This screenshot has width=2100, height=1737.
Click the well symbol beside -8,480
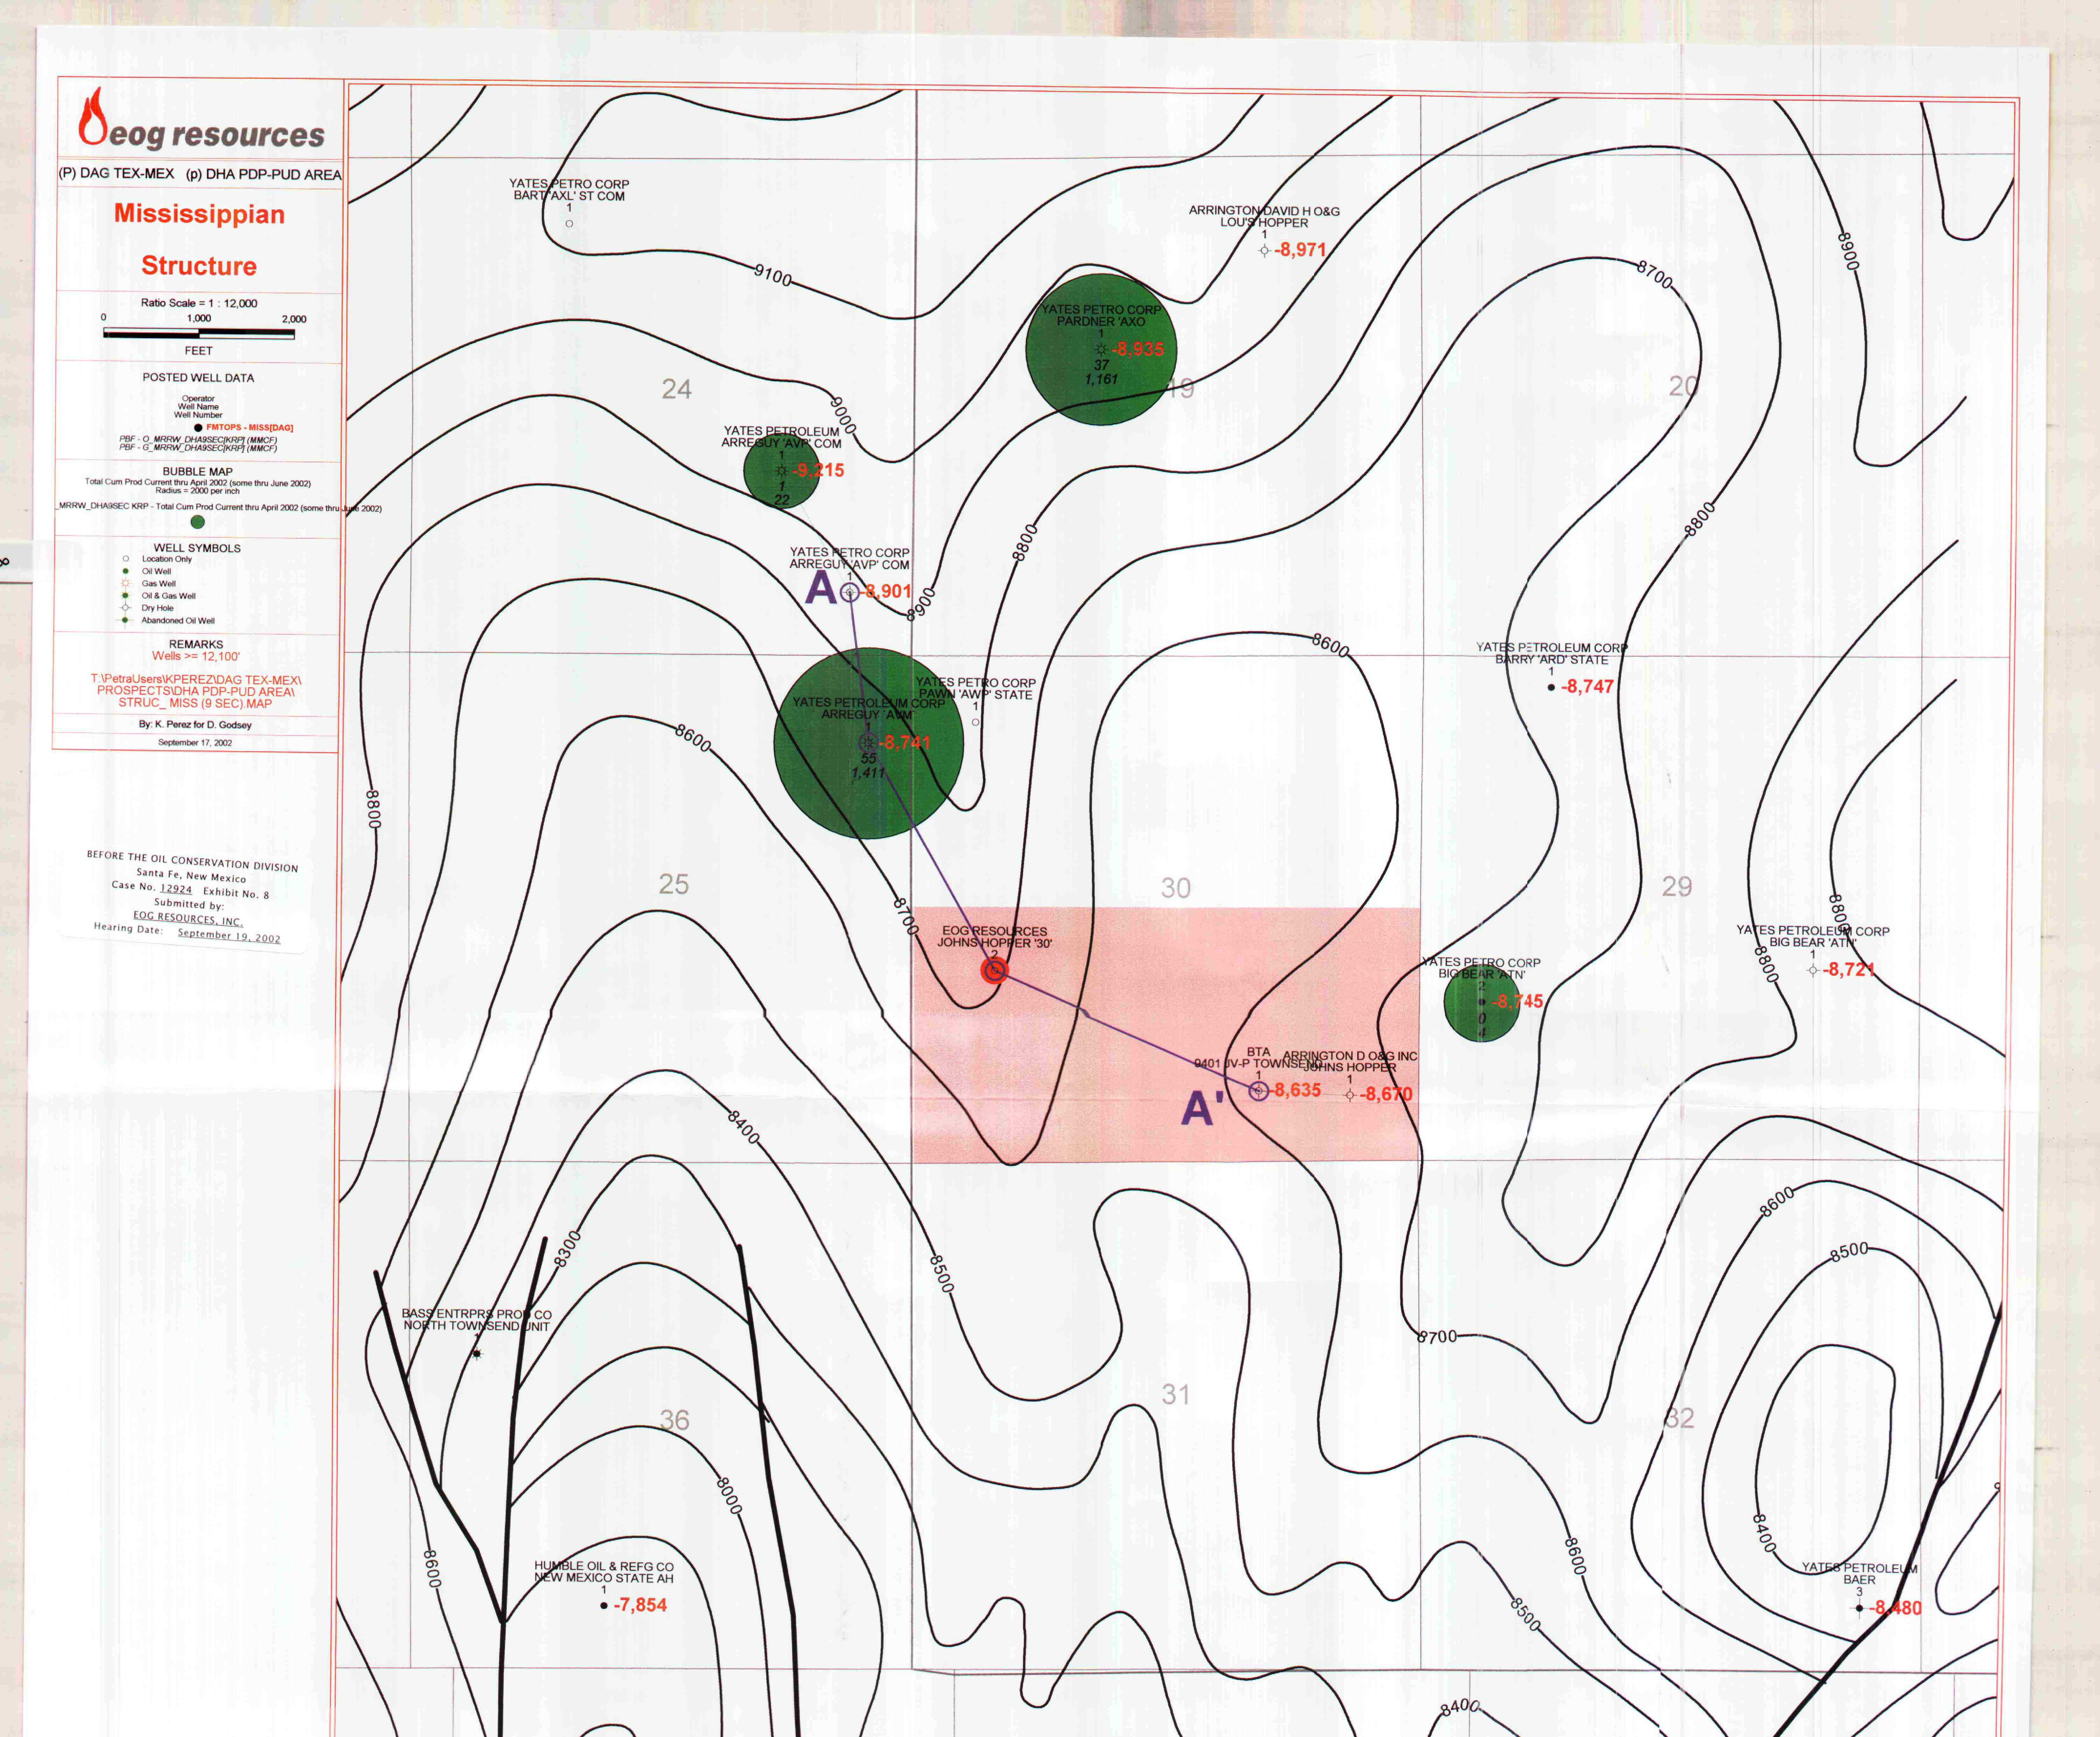(1859, 1609)
